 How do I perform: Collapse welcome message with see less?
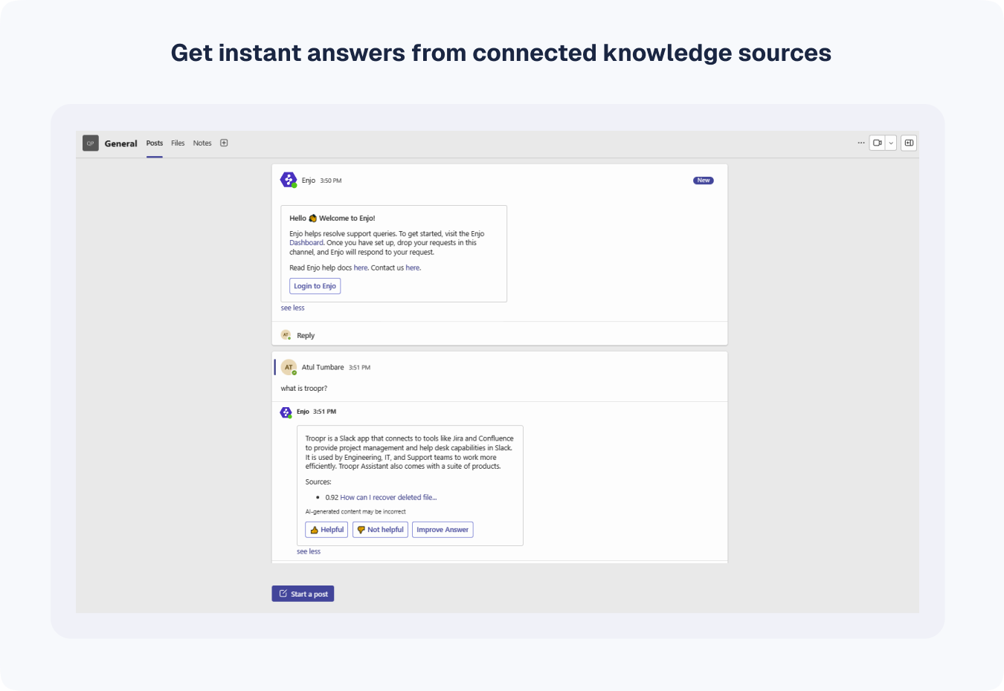(x=293, y=308)
